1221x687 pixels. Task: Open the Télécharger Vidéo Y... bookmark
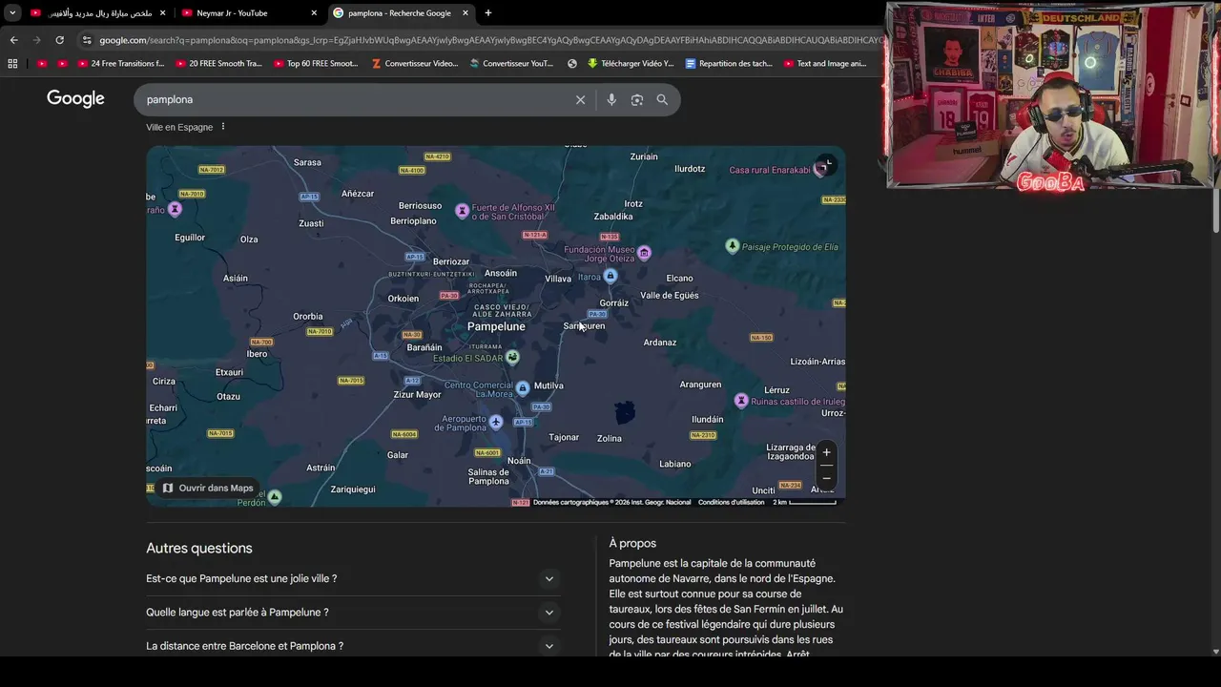[x=631, y=64]
